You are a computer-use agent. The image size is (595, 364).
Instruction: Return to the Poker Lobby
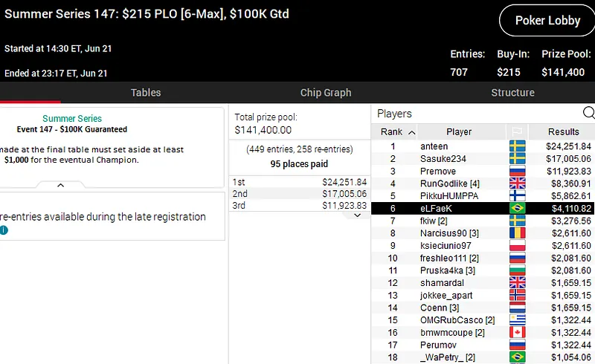547,21
